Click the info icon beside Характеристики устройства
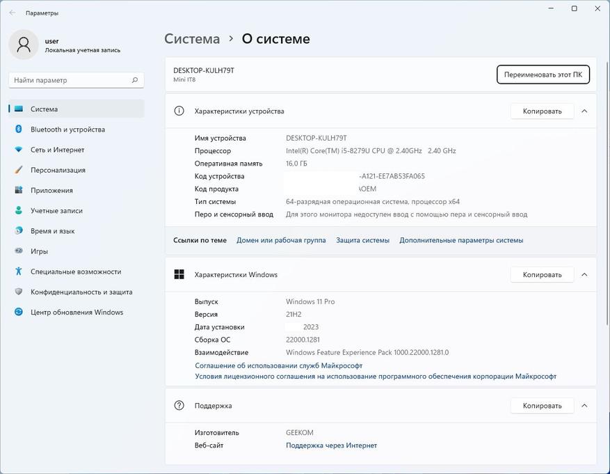Screen dimensions: 610x474 click(x=179, y=111)
